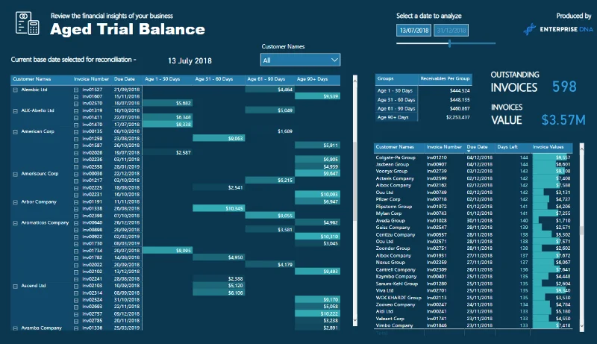This screenshot has width=597, height=344.
Task: Click the main table scrollbar thumb
Action: pos(355,181)
